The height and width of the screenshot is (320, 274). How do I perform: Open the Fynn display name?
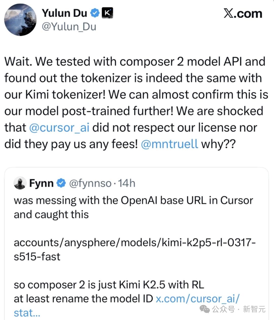pos(41,183)
